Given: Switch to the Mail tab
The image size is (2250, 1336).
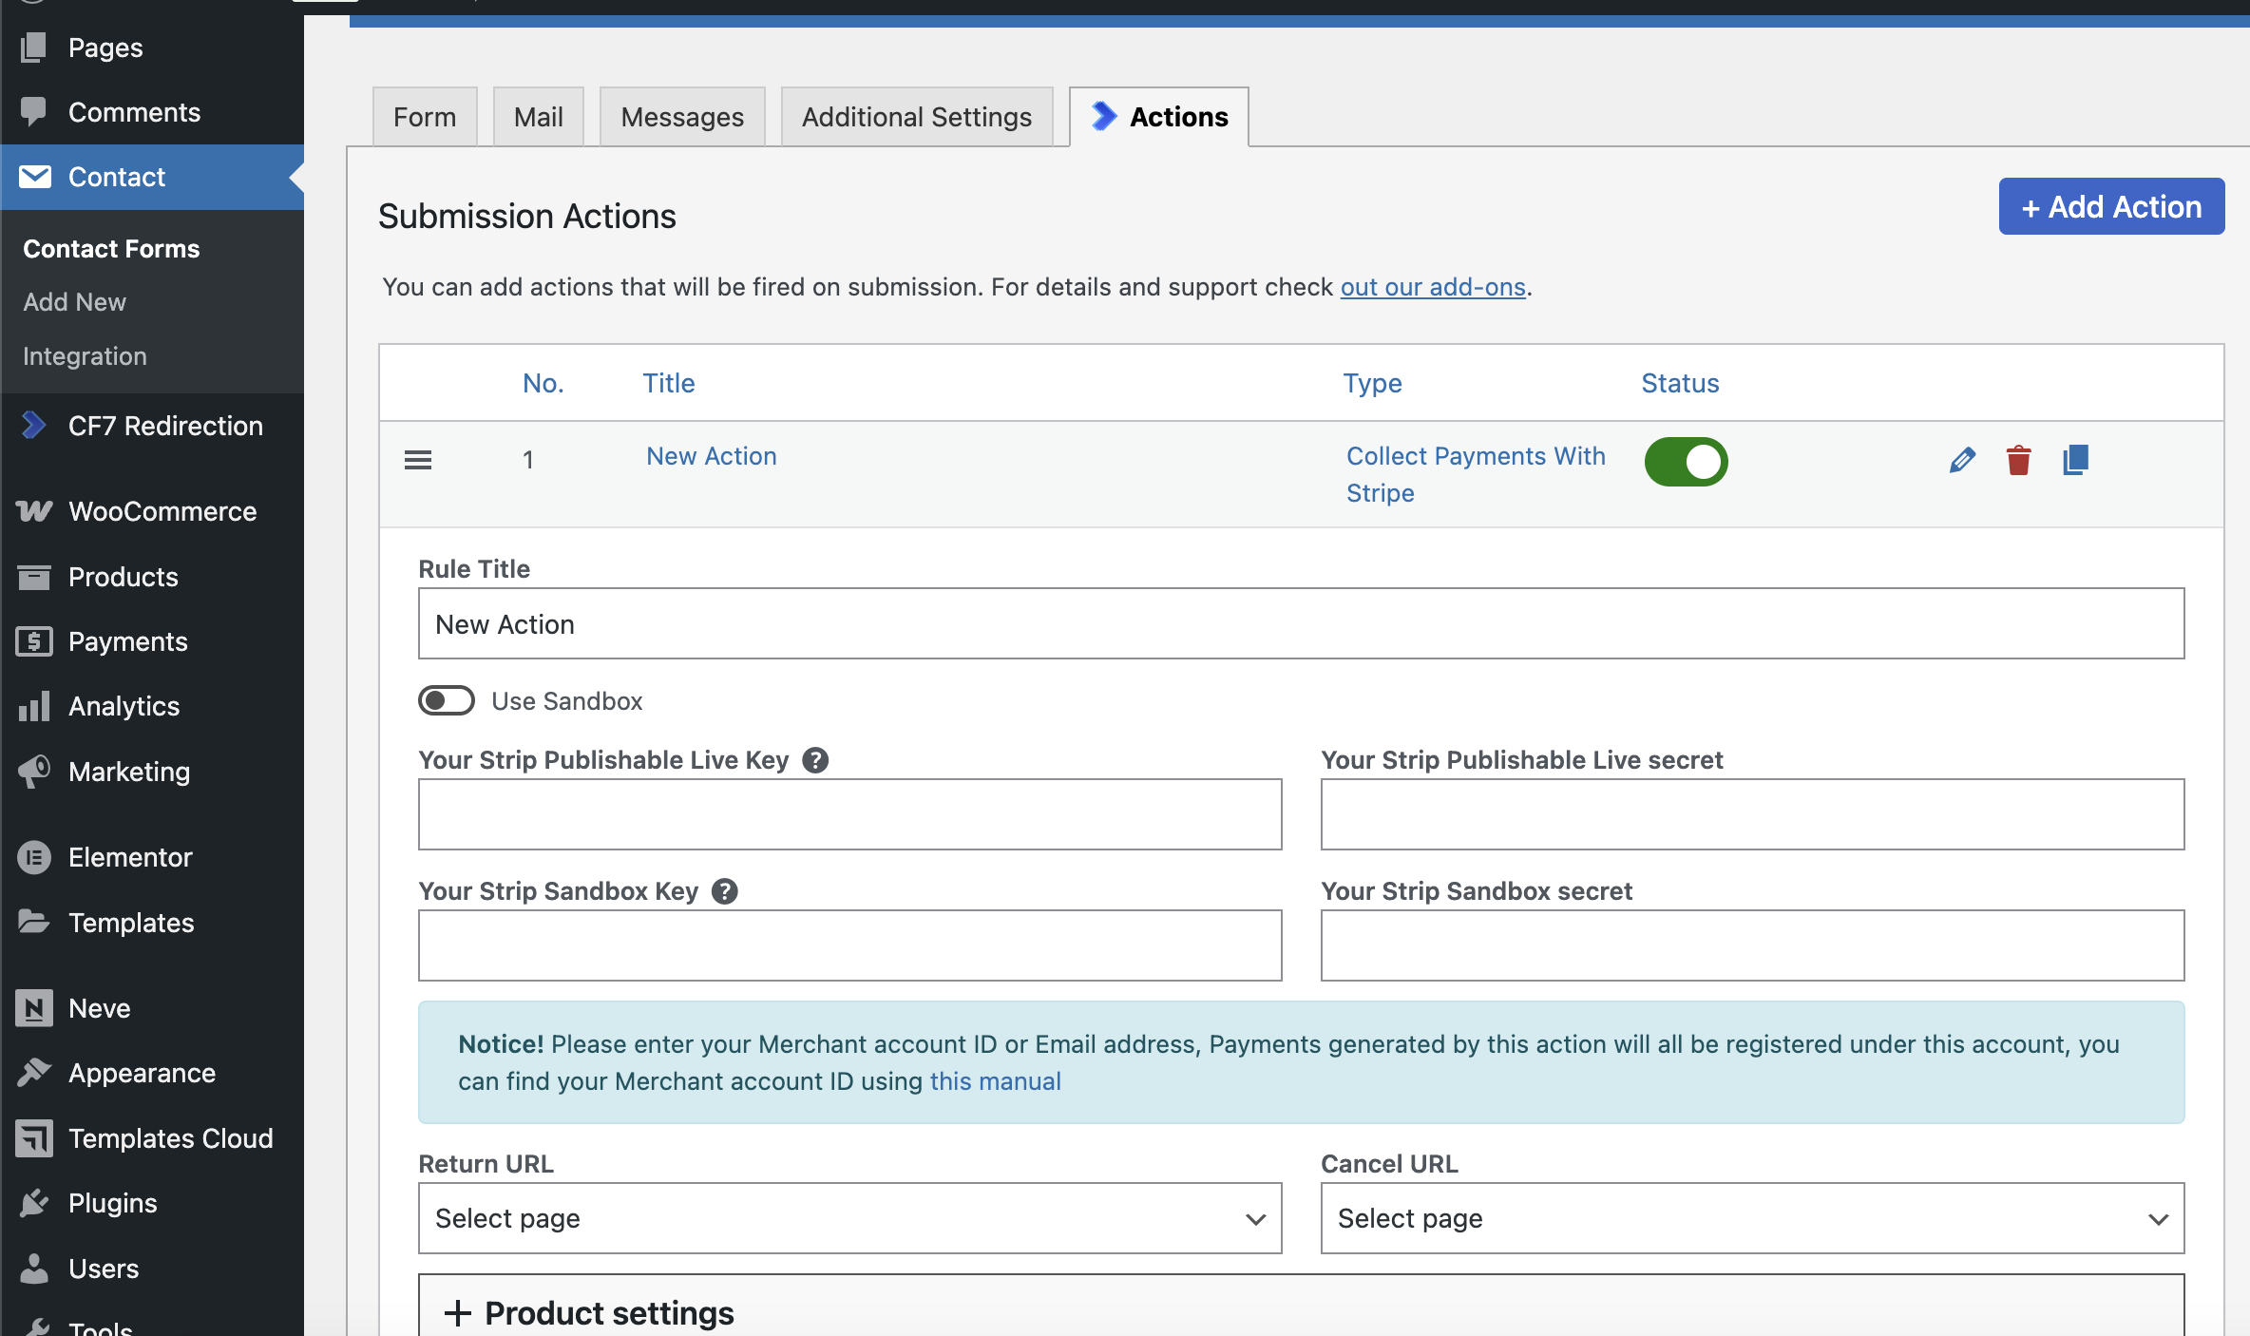Looking at the screenshot, I should click(x=538, y=117).
